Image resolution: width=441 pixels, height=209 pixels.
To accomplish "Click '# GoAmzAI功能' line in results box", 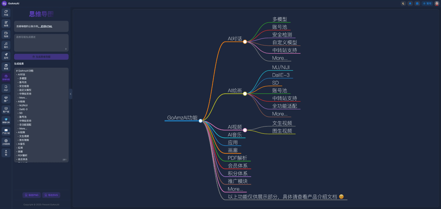I will point(25,71).
